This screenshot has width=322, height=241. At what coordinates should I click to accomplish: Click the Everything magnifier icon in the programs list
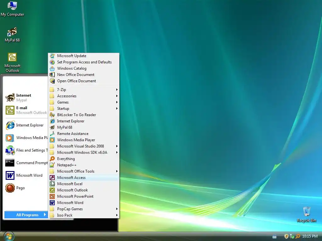point(53,158)
